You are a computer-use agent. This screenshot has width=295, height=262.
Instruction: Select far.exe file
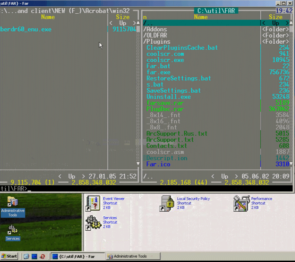click(158, 72)
